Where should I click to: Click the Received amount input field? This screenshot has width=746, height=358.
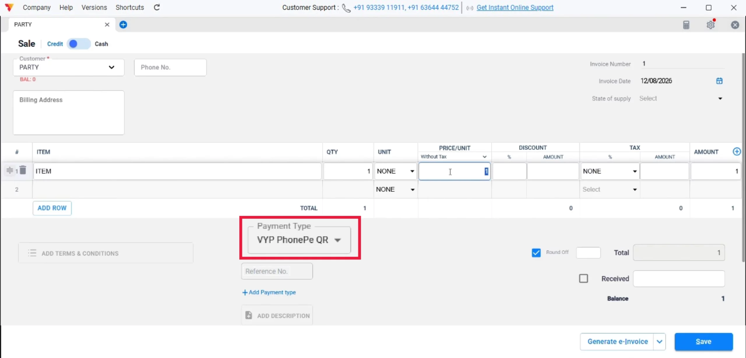679,278
